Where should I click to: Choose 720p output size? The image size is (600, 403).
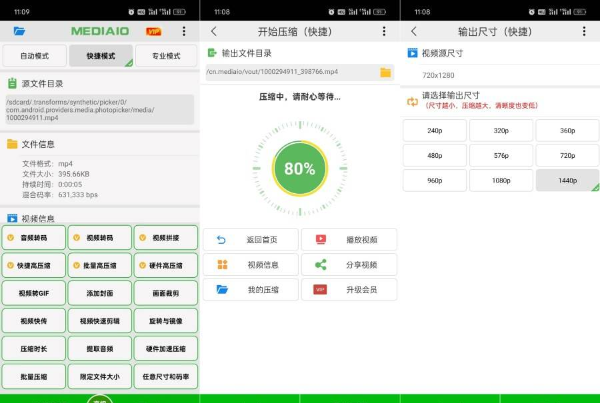coord(567,155)
